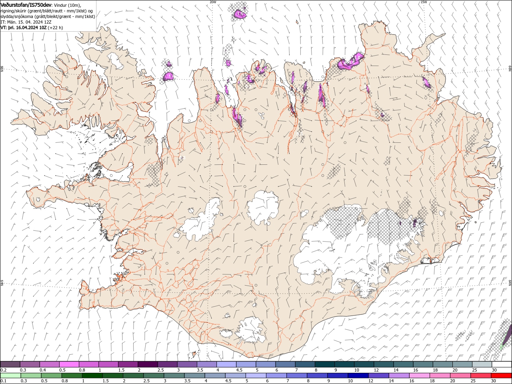Select the bright red 30 rain scale swatch
Viewport: 512px width, 384px height.
502,376
